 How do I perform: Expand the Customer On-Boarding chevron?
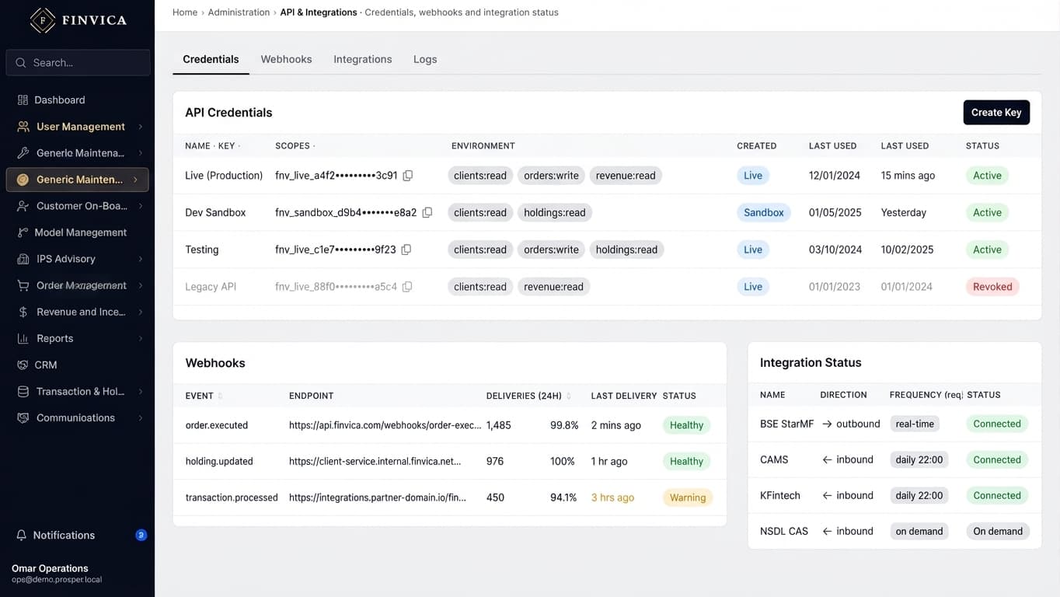pos(140,206)
